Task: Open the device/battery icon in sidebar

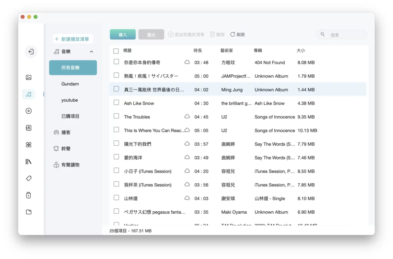Action: pyautogui.click(x=28, y=195)
